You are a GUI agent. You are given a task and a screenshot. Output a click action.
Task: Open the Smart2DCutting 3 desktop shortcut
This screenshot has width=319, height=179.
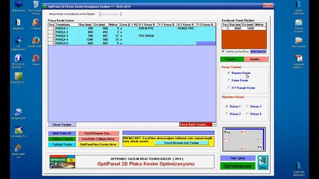[18, 79]
